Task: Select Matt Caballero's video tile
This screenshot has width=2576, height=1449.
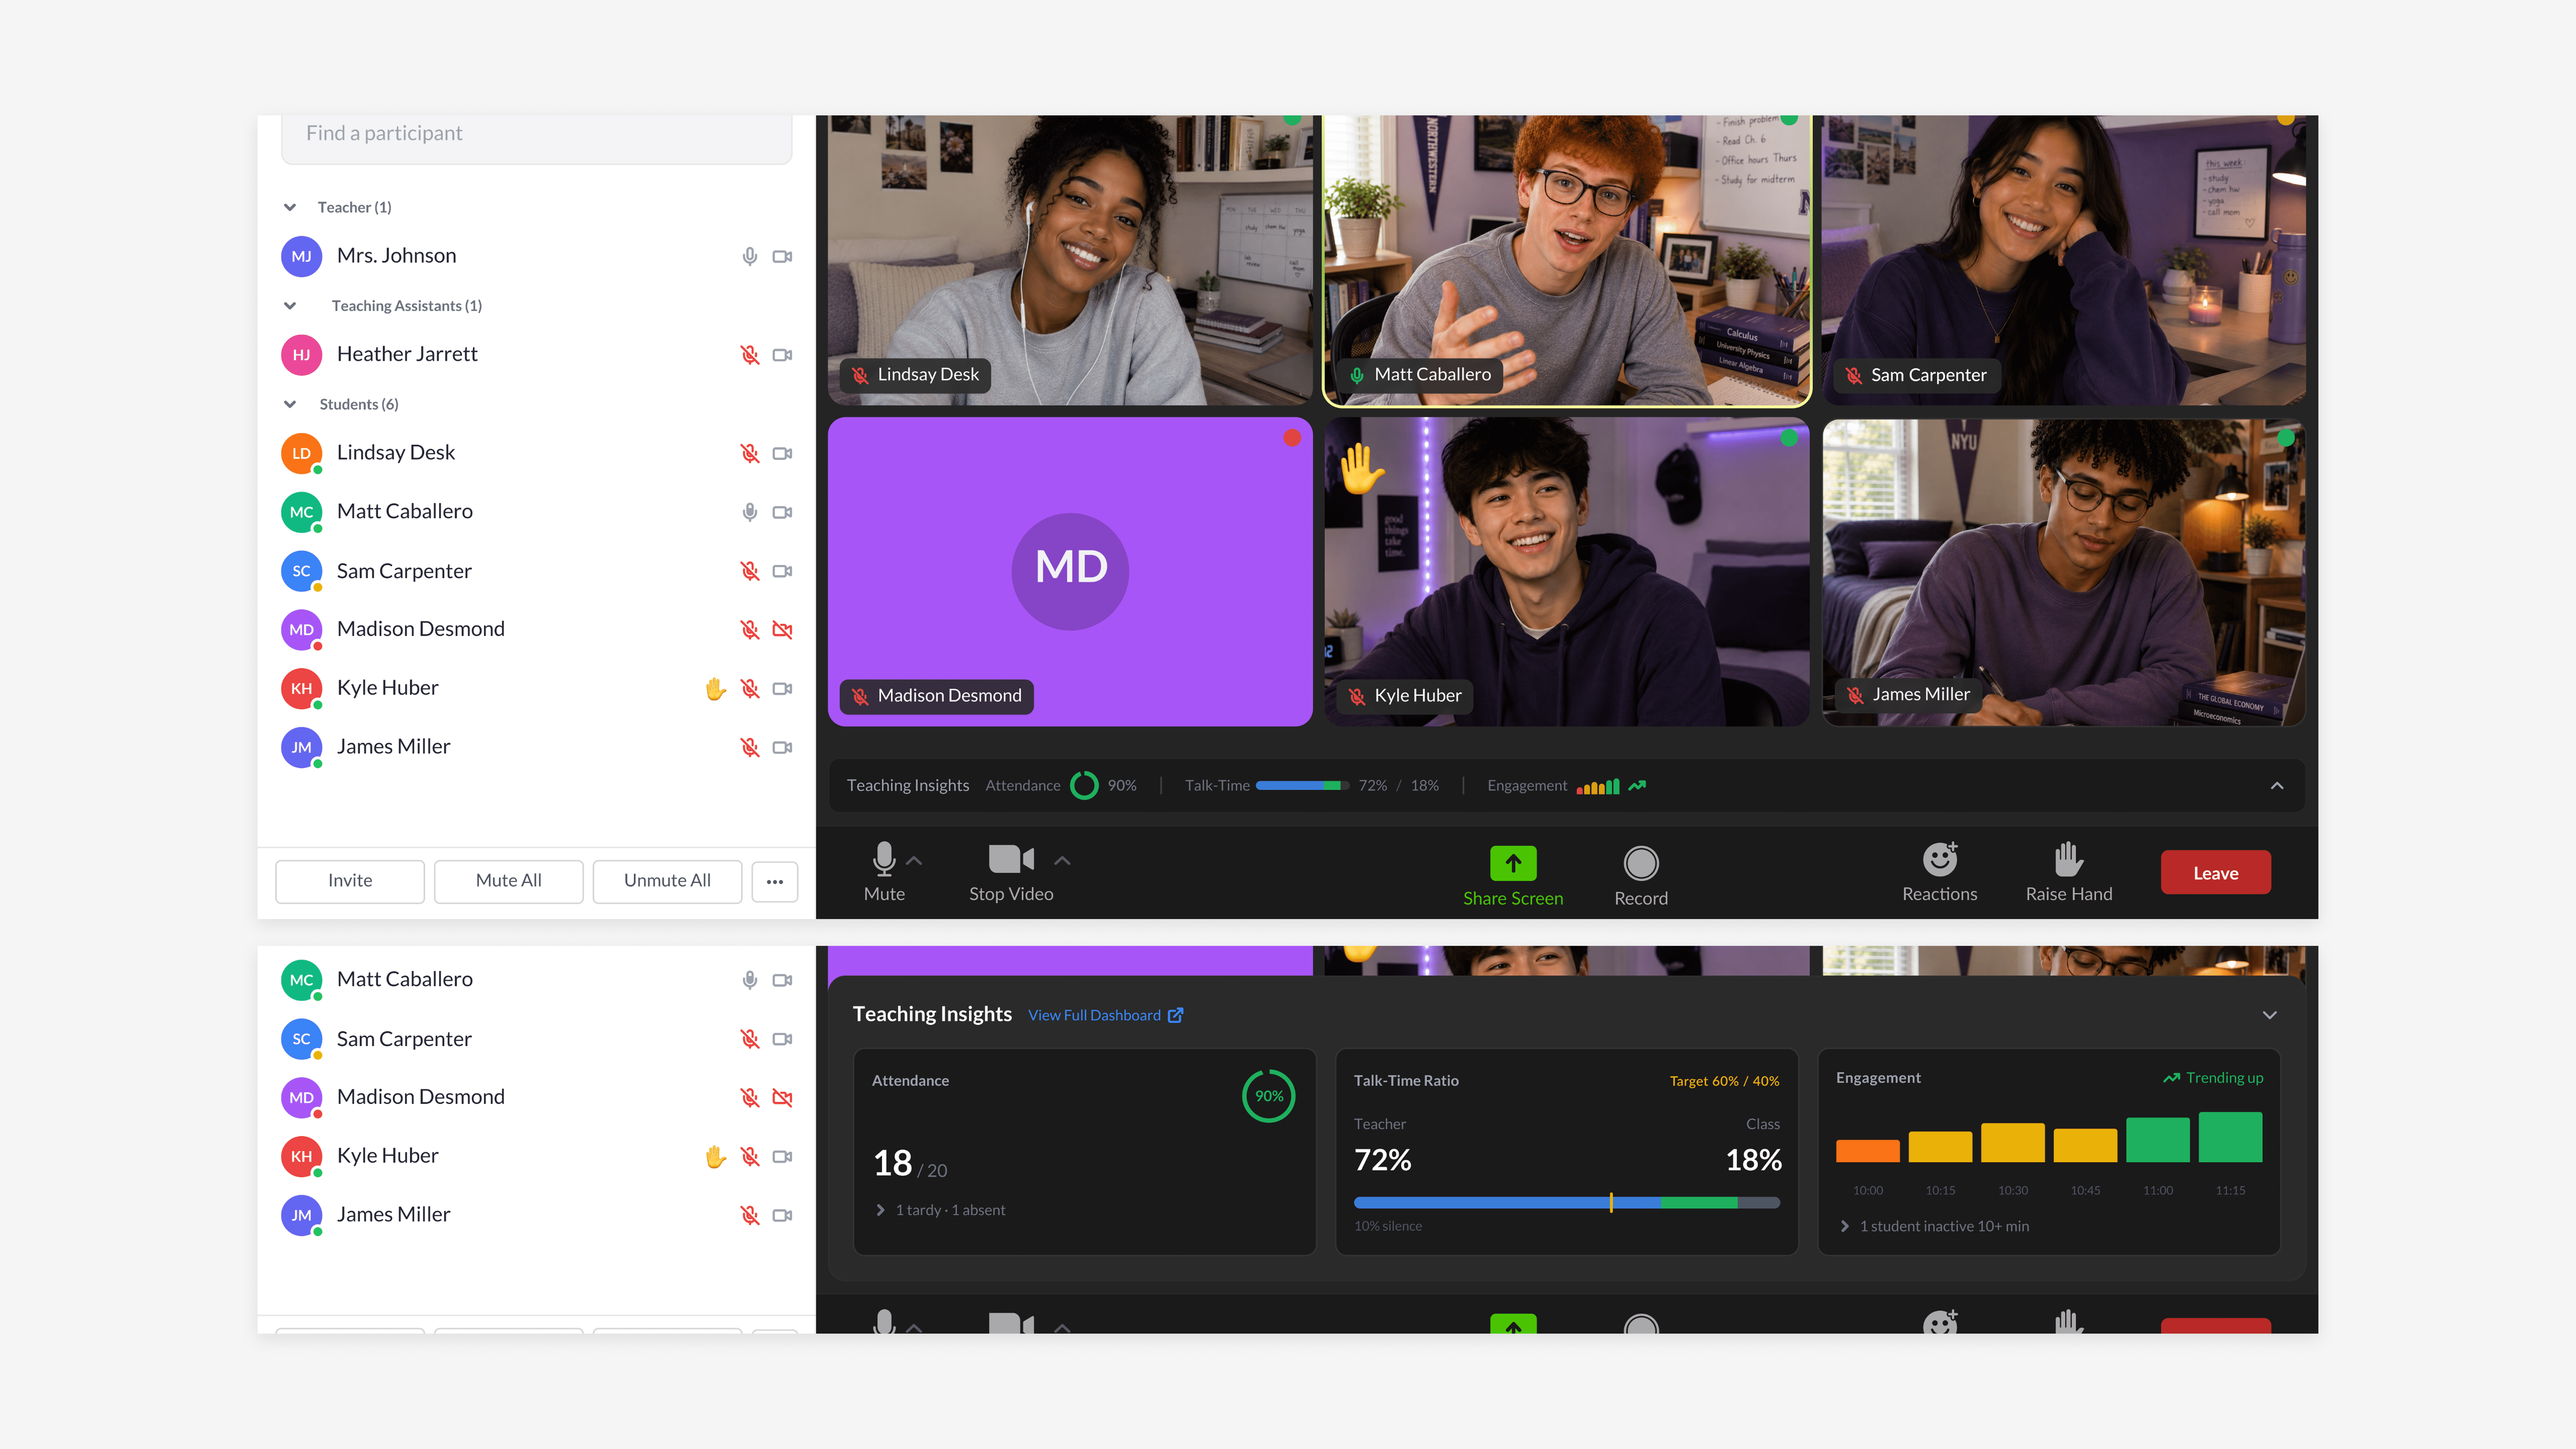Action: coord(1567,261)
